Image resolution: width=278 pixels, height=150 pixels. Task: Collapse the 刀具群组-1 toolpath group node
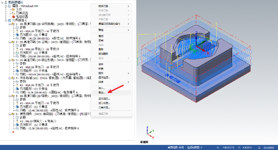[6, 20]
